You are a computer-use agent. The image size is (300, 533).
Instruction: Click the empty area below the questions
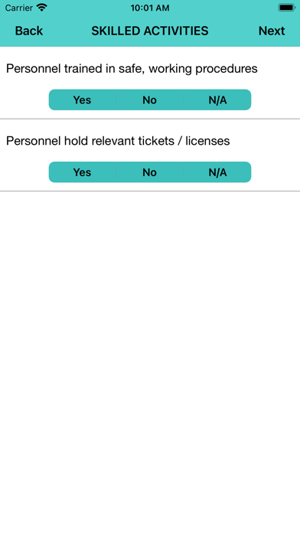tap(150, 362)
